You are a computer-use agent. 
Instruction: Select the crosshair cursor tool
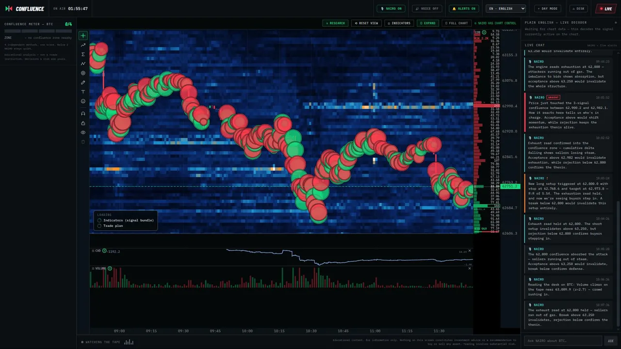[x=83, y=35]
